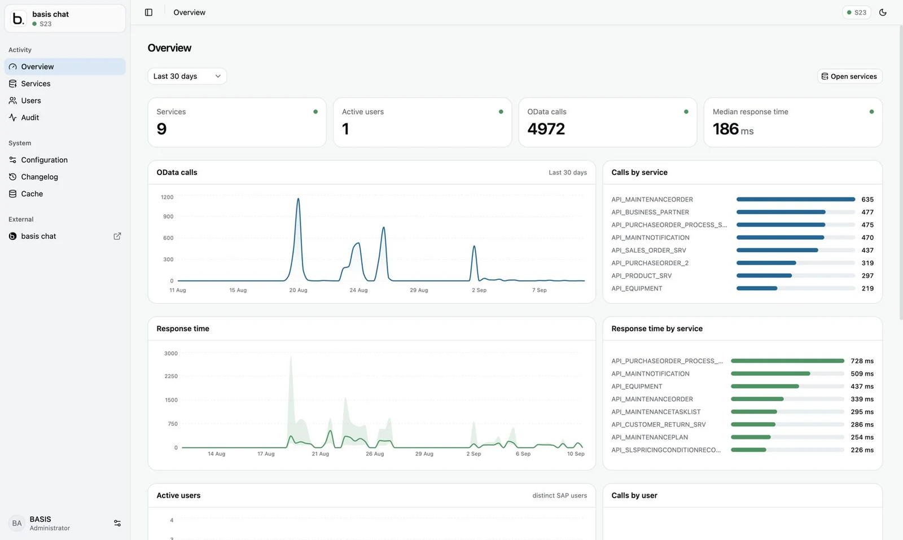Click the basis chat logo icon

click(18, 19)
